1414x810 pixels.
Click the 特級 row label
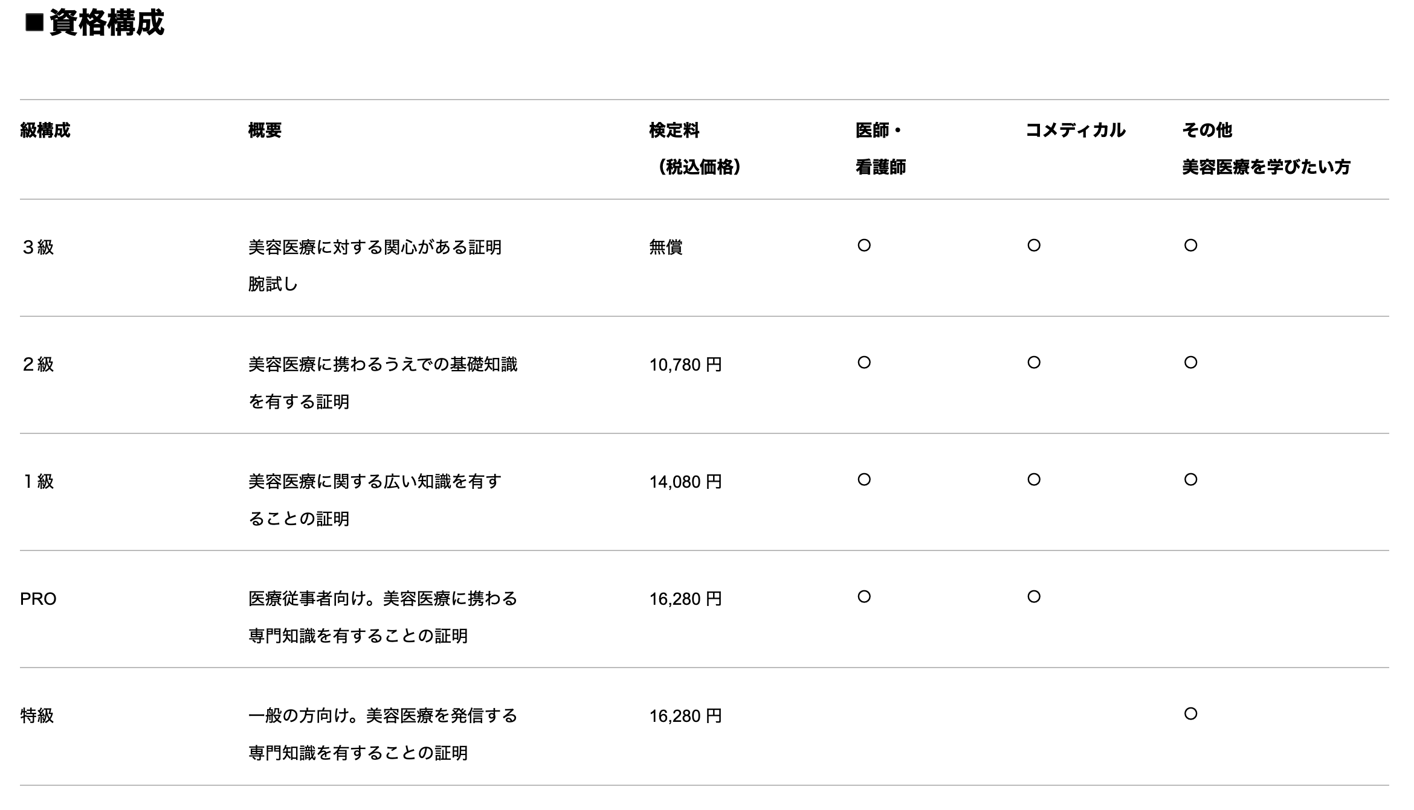37,716
